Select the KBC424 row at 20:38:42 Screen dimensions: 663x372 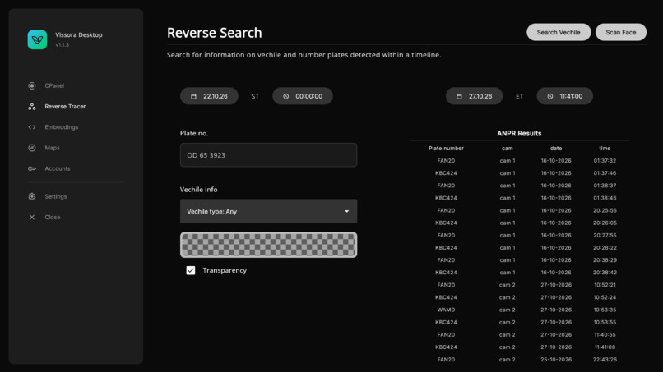pos(519,273)
